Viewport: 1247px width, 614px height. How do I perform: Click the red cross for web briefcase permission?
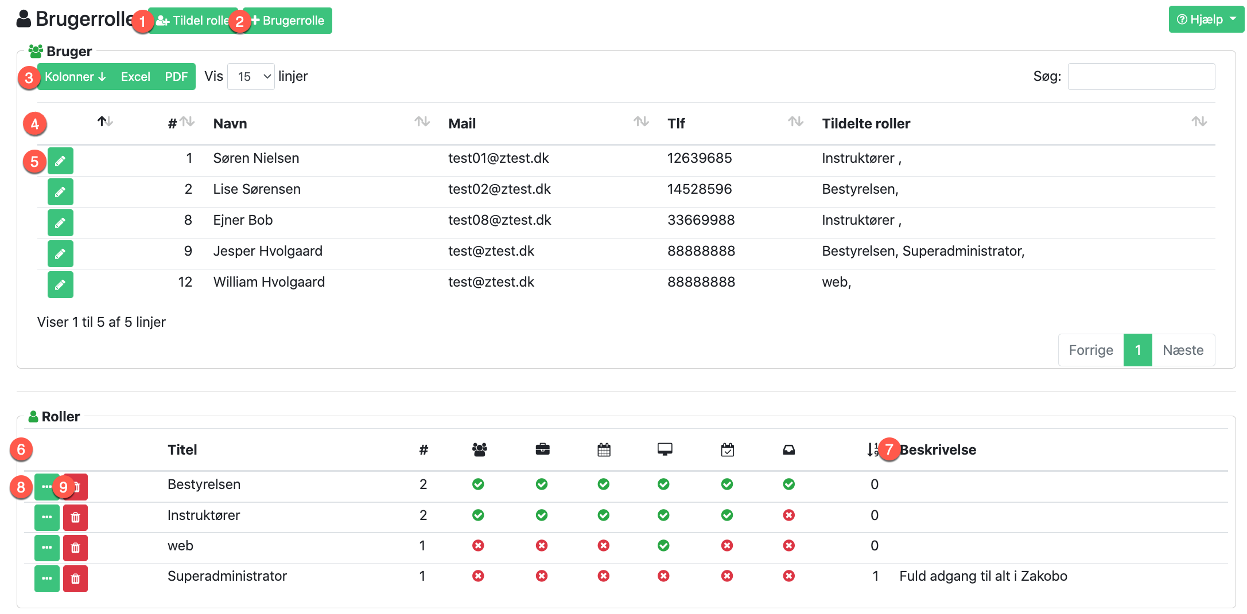click(542, 546)
